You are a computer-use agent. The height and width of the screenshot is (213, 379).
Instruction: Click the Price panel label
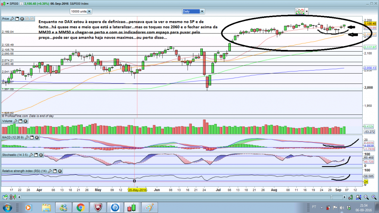pos(5,19)
